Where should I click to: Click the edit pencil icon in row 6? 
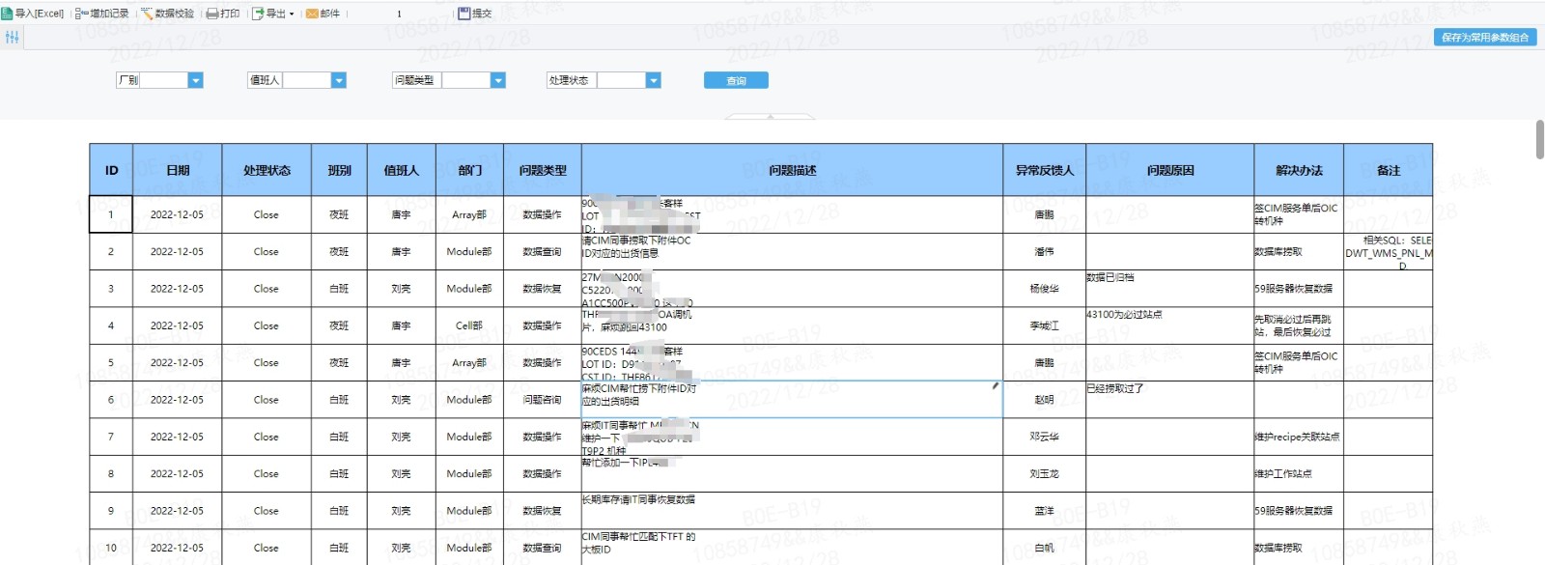point(995,386)
